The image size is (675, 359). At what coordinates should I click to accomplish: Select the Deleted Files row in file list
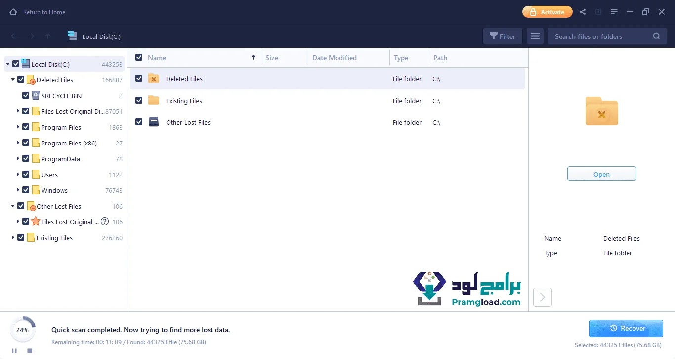pos(327,79)
